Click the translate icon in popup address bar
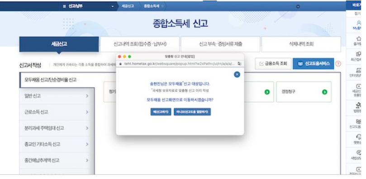Screen dimensions: 366x179 click(239, 64)
